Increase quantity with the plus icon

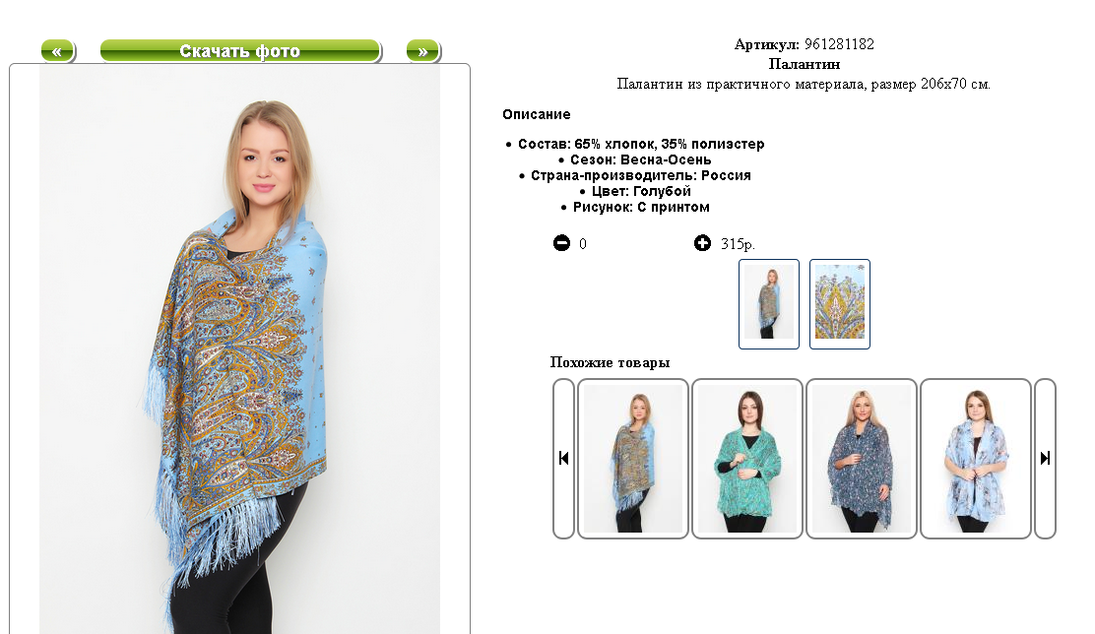[702, 243]
